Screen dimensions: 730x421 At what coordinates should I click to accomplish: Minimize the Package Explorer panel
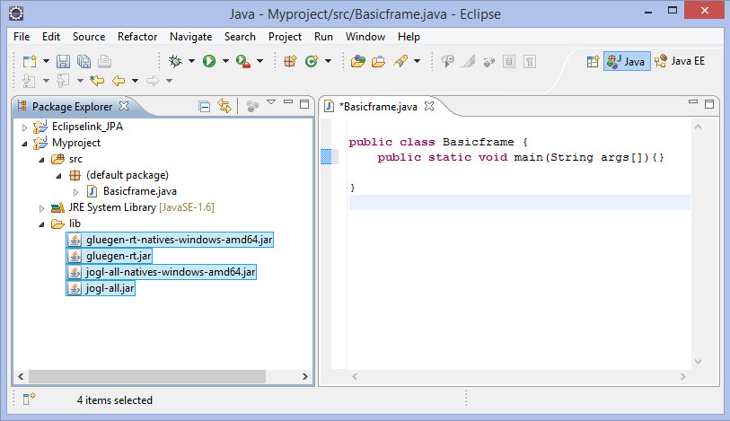tap(288, 101)
